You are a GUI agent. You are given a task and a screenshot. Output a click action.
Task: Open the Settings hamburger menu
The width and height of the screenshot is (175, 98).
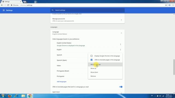coord(4,10)
